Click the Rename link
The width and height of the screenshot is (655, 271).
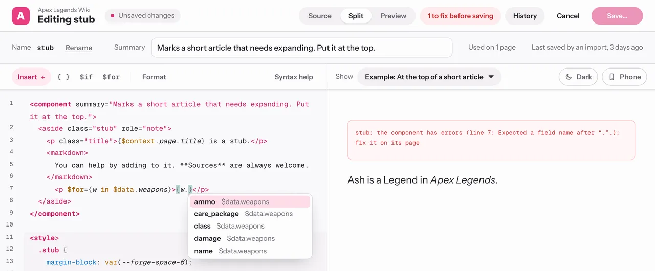(x=79, y=48)
